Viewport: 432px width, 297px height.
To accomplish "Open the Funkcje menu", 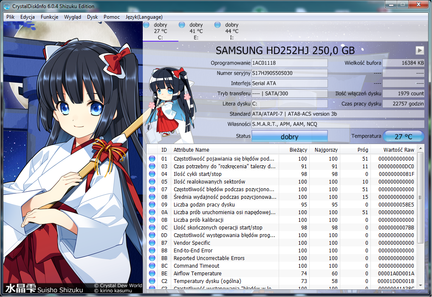I will click(50, 17).
